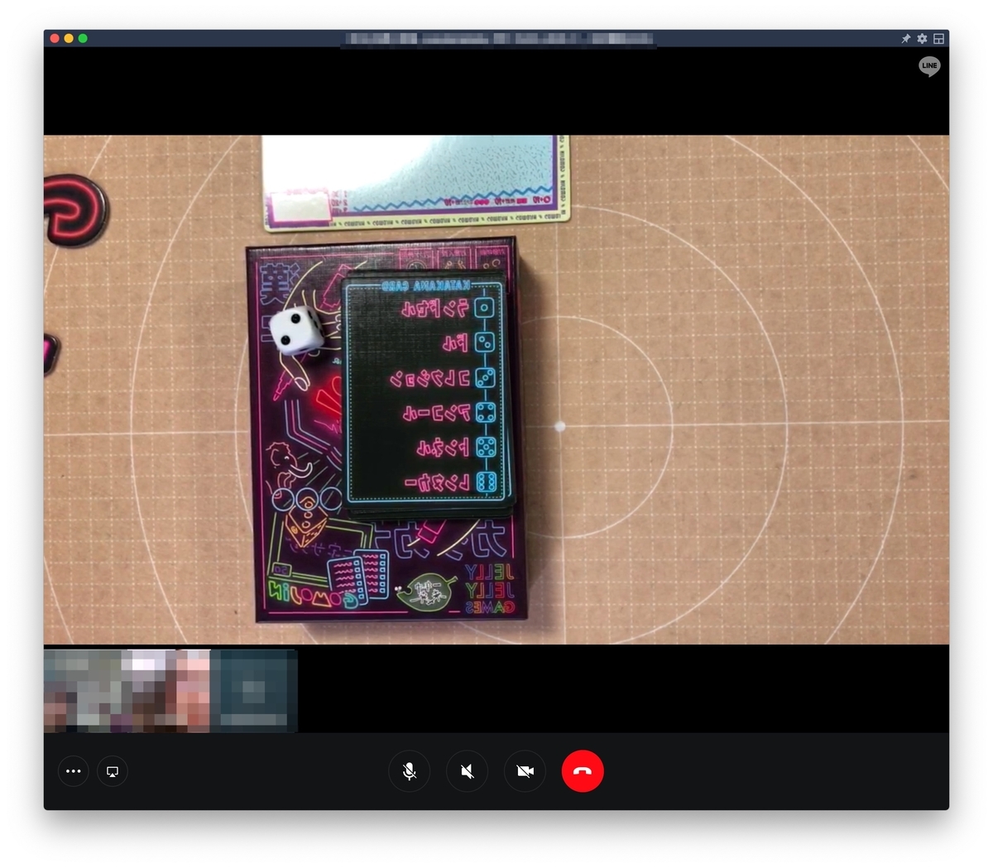This screenshot has height=868, width=993.
Task: Click the pin window icon in title bar
Action: pyautogui.click(x=905, y=39)
